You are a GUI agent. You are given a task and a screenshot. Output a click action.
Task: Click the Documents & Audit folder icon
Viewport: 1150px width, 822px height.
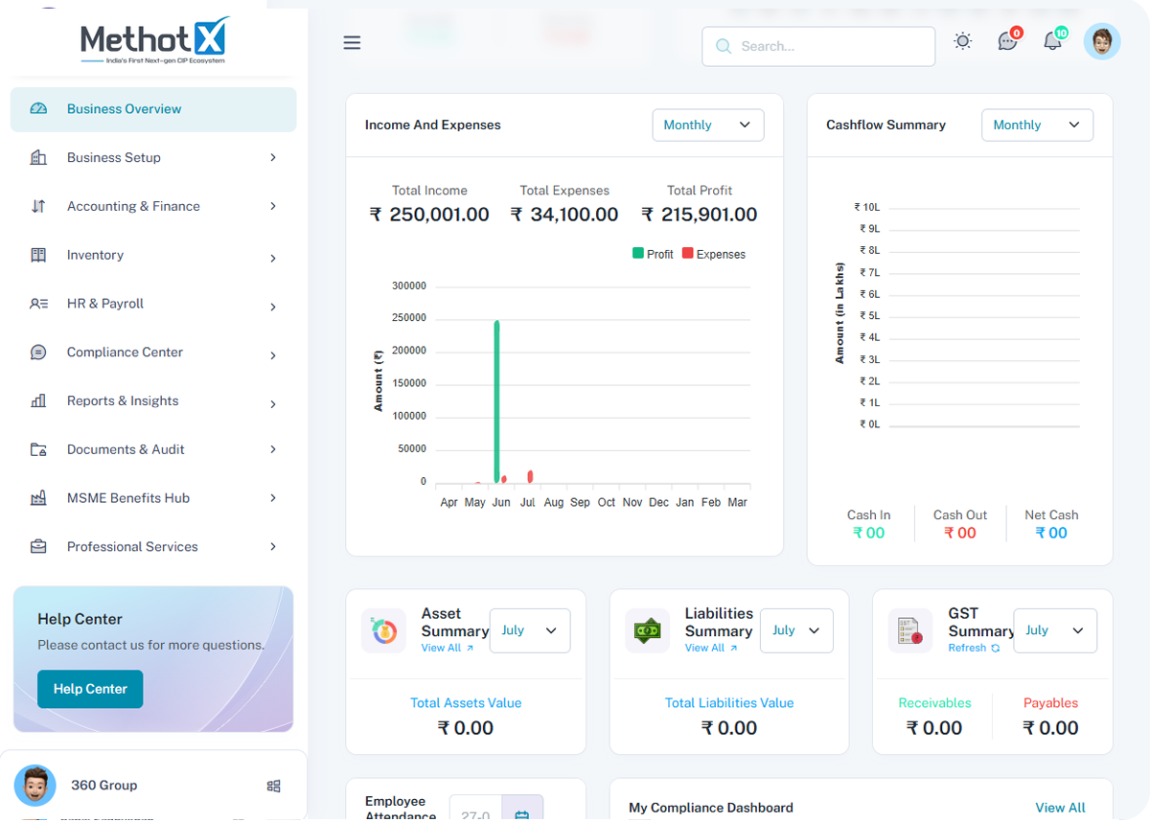click(38, 449)
